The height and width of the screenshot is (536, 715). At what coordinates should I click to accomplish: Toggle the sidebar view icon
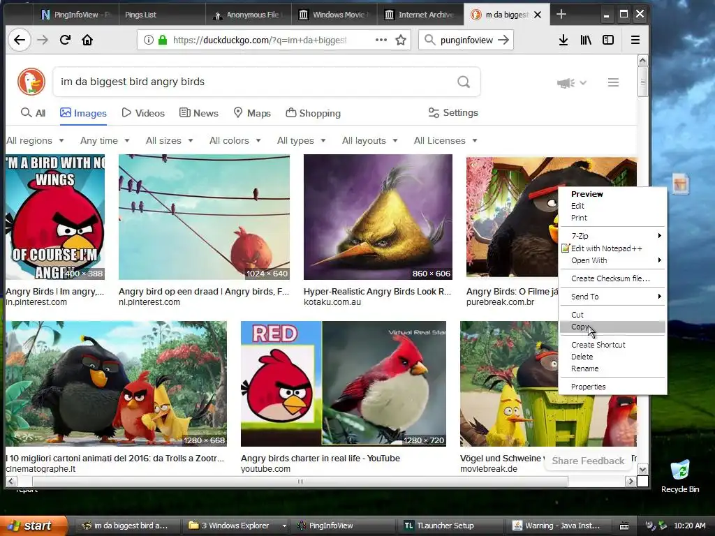pyautogui.click(x=608, y=40)
